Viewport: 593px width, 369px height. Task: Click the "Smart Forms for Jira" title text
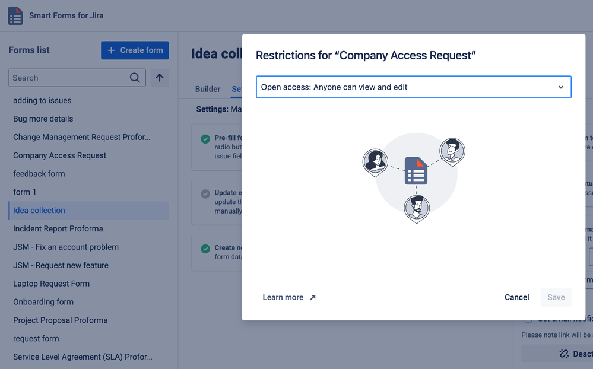click(66, 15)
